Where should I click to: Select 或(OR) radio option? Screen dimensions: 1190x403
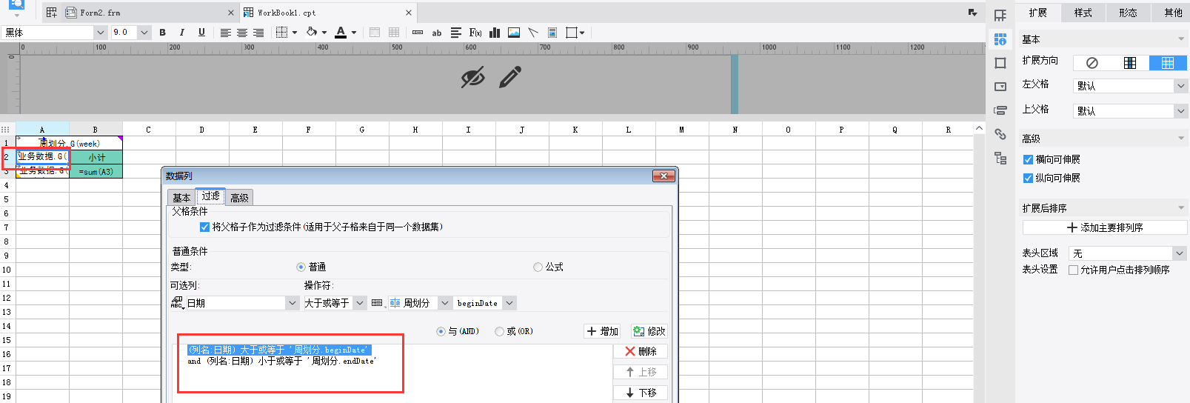pyautogui.click(x=499, y=332)
